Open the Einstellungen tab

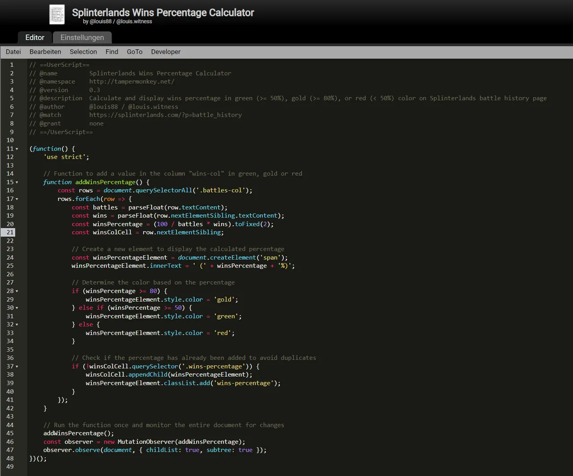click(82, 38)
